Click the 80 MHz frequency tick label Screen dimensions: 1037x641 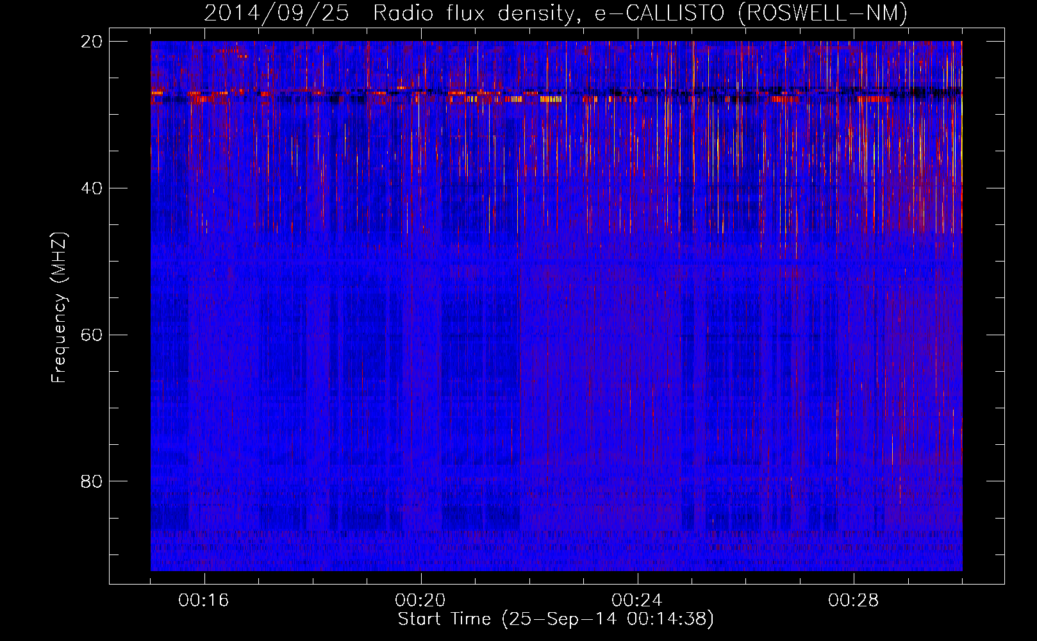tap(92, 481)
